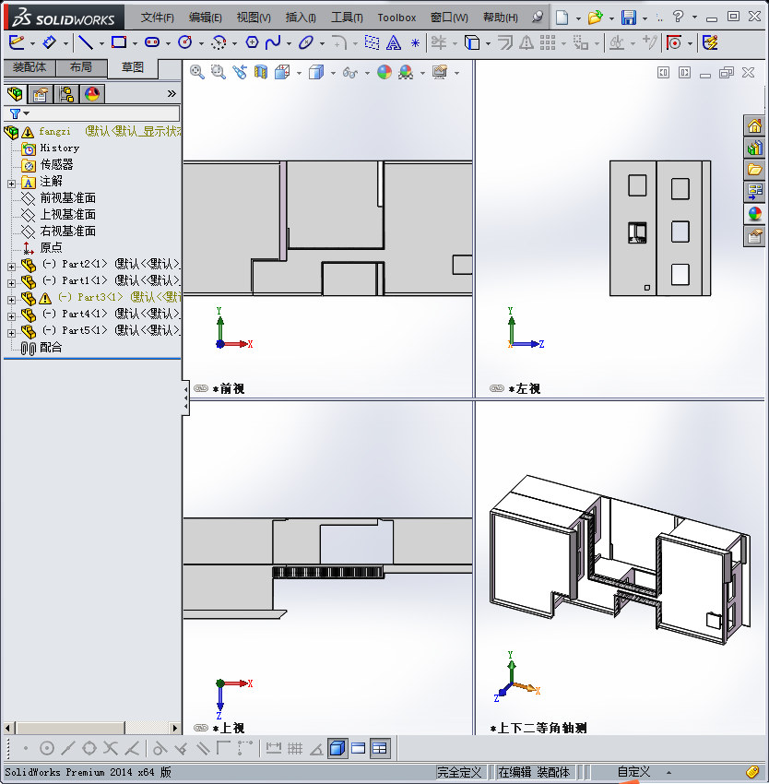Select the Polygon sketch tool
The image size is (769, 784).
pos(252,42)
